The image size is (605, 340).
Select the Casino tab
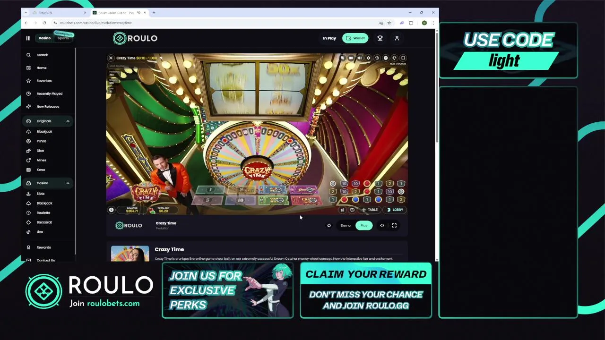[x=44, y=38]
